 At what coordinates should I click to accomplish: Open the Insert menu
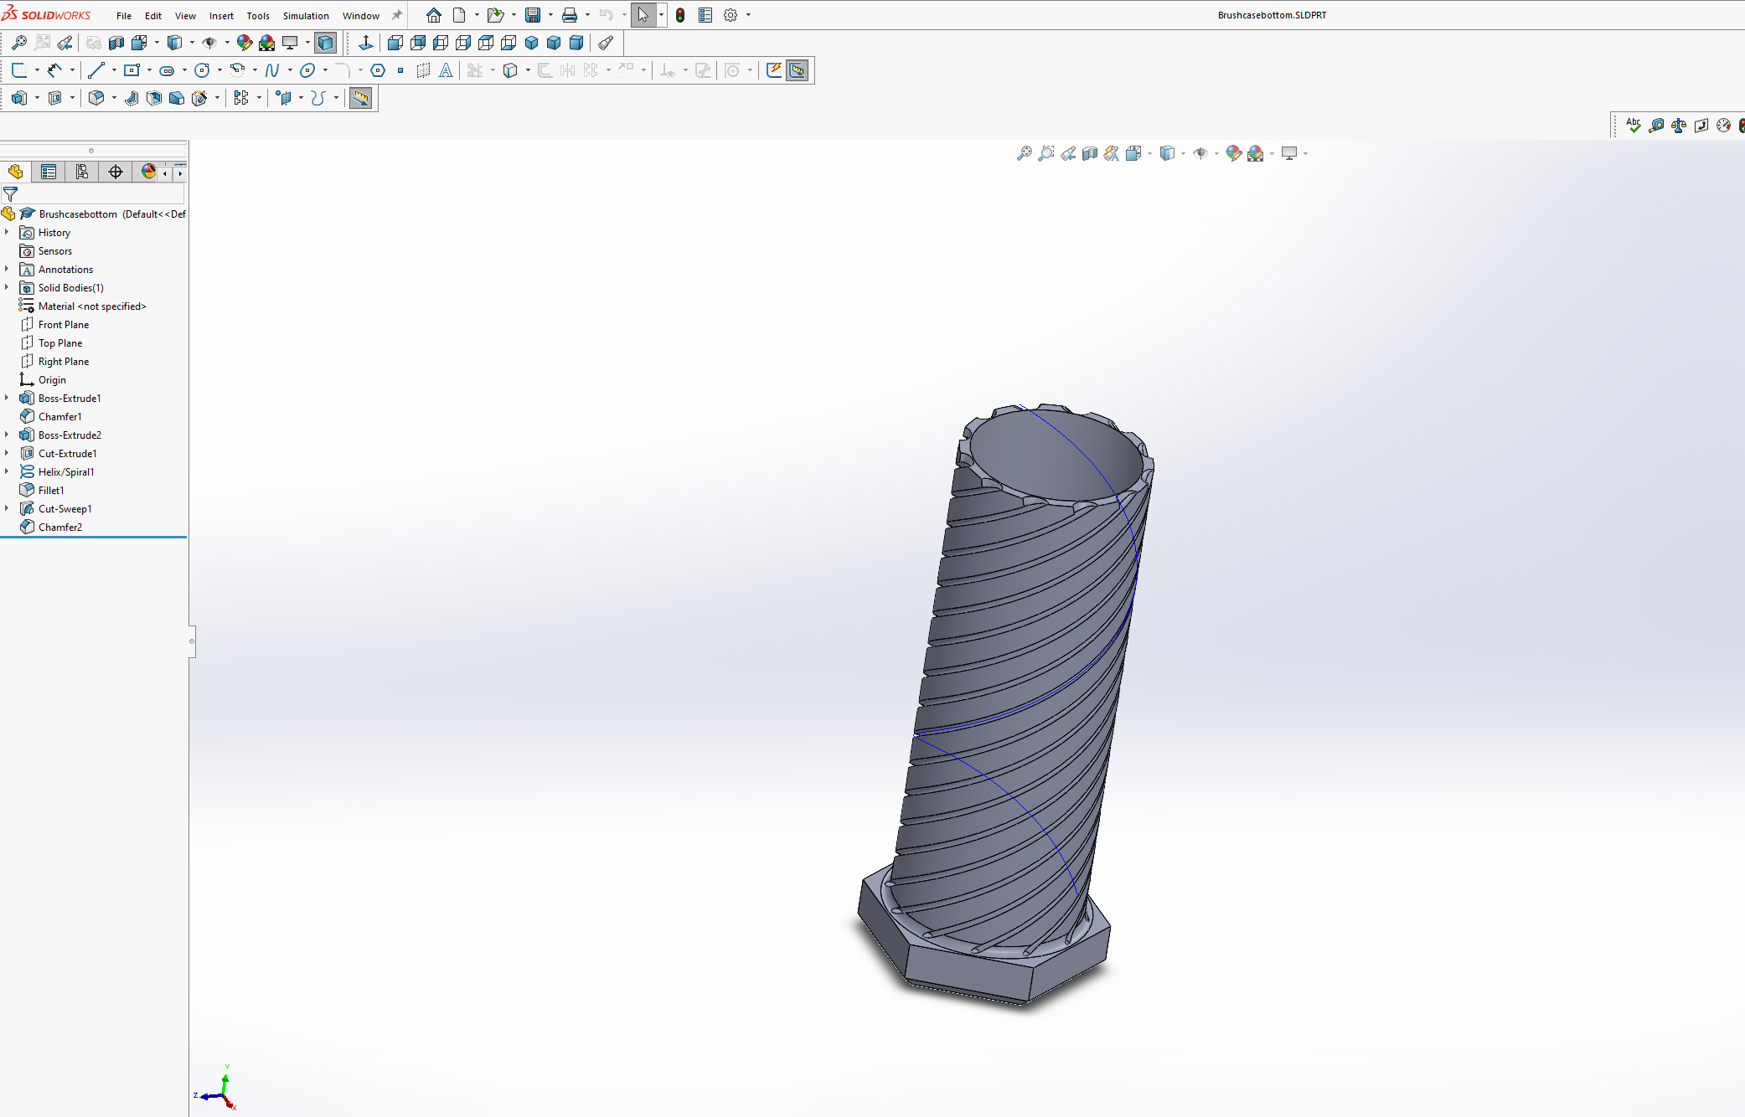(x=221, y=14)
